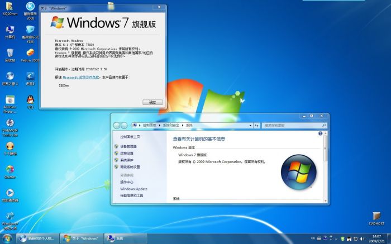This screenshot has width=391, height=244.
Task: Open Windows Update link in sidebar
Action: click(133, 189)
